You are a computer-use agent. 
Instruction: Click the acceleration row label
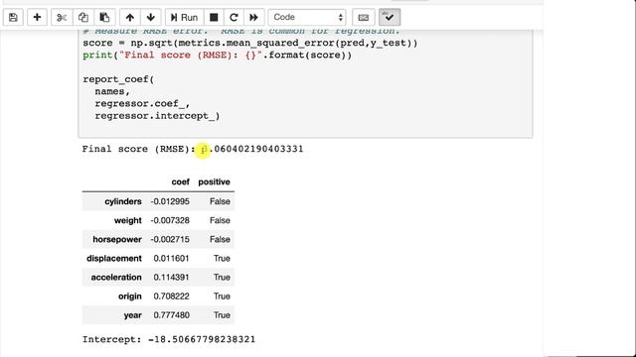coord(116,278)
